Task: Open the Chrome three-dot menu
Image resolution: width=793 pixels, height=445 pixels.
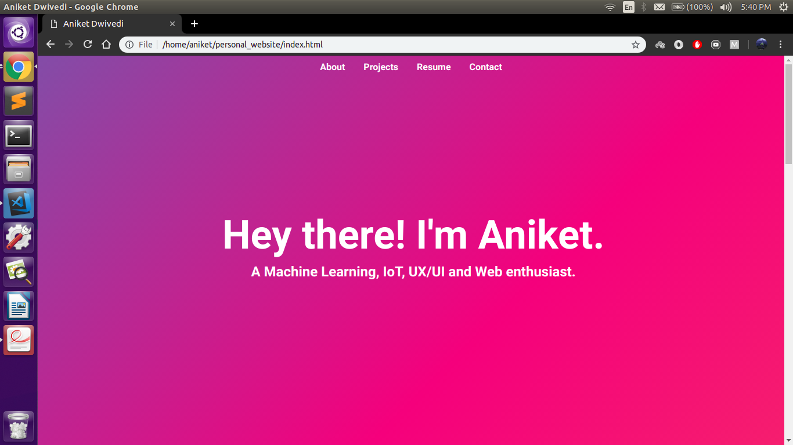Action: tap(781, 45)
